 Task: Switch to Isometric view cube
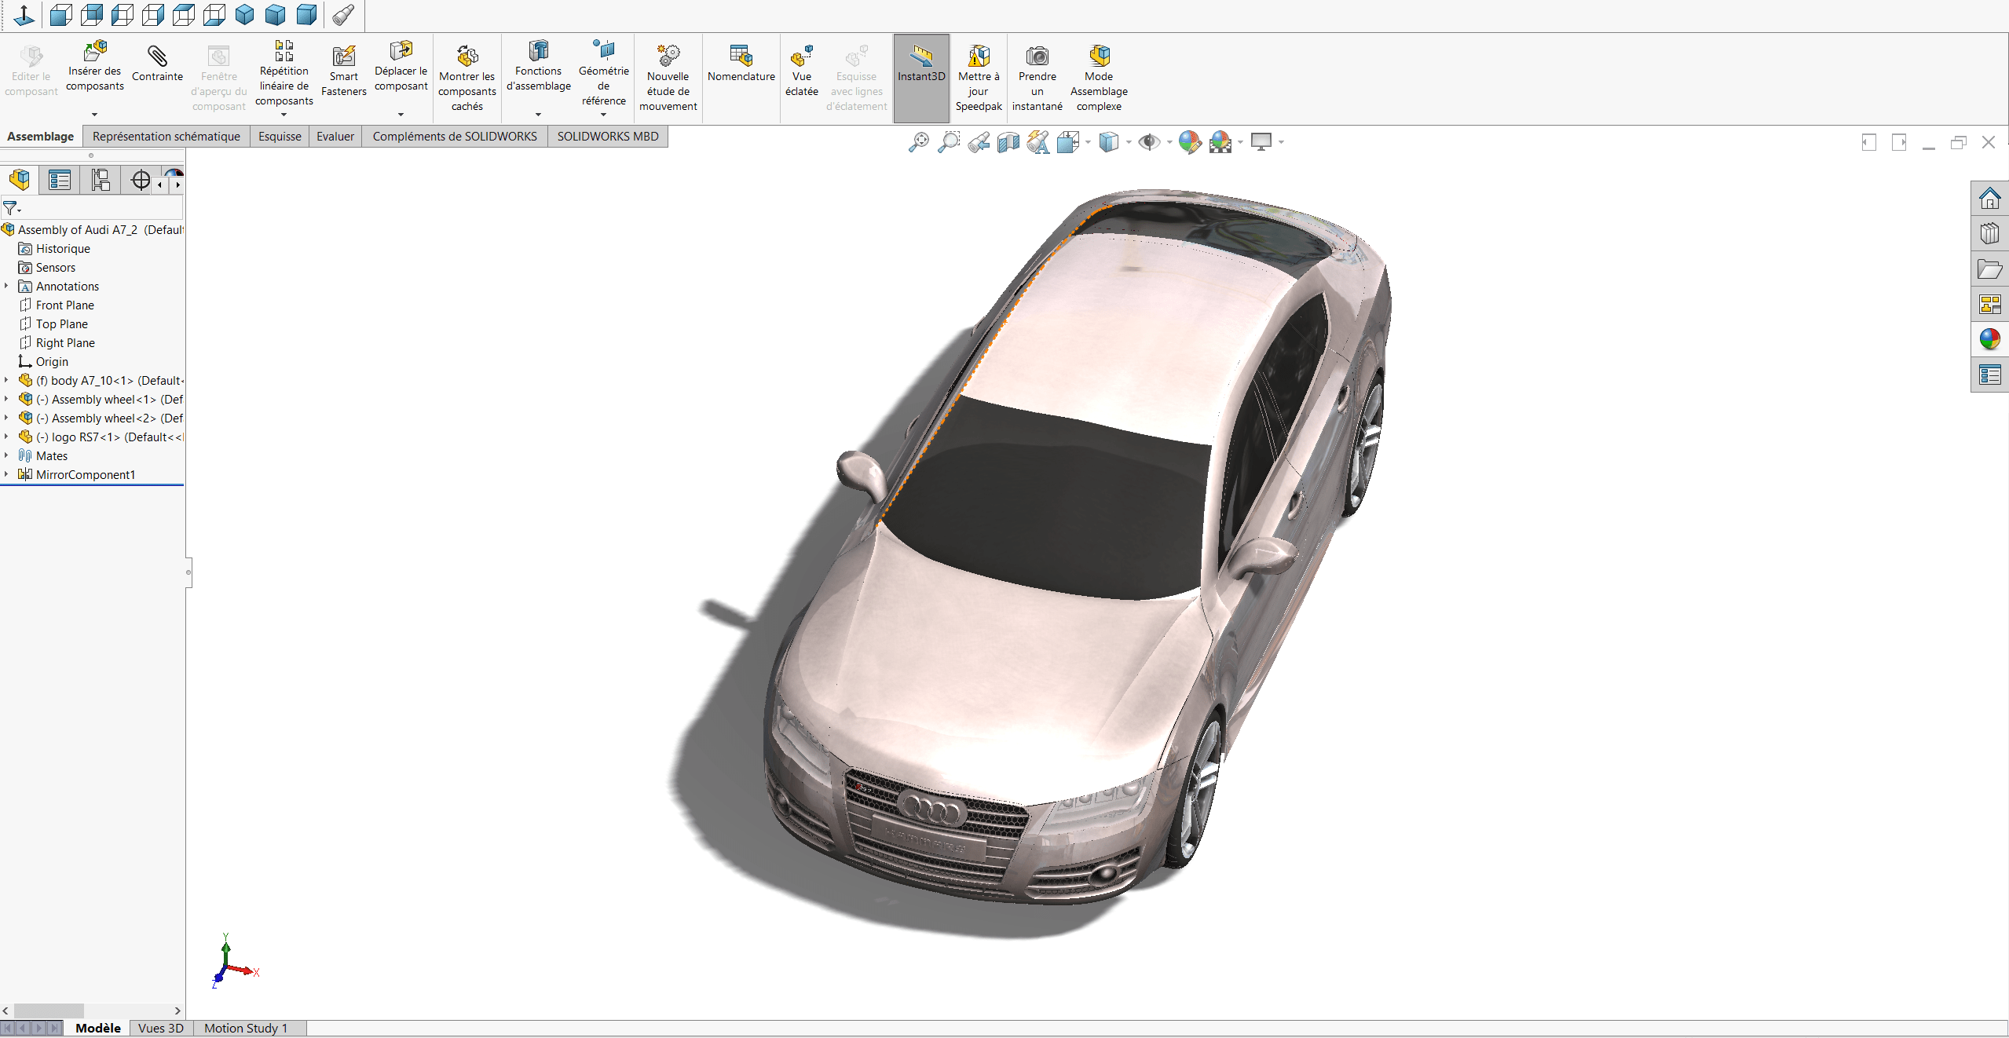(x=245, y=15)
